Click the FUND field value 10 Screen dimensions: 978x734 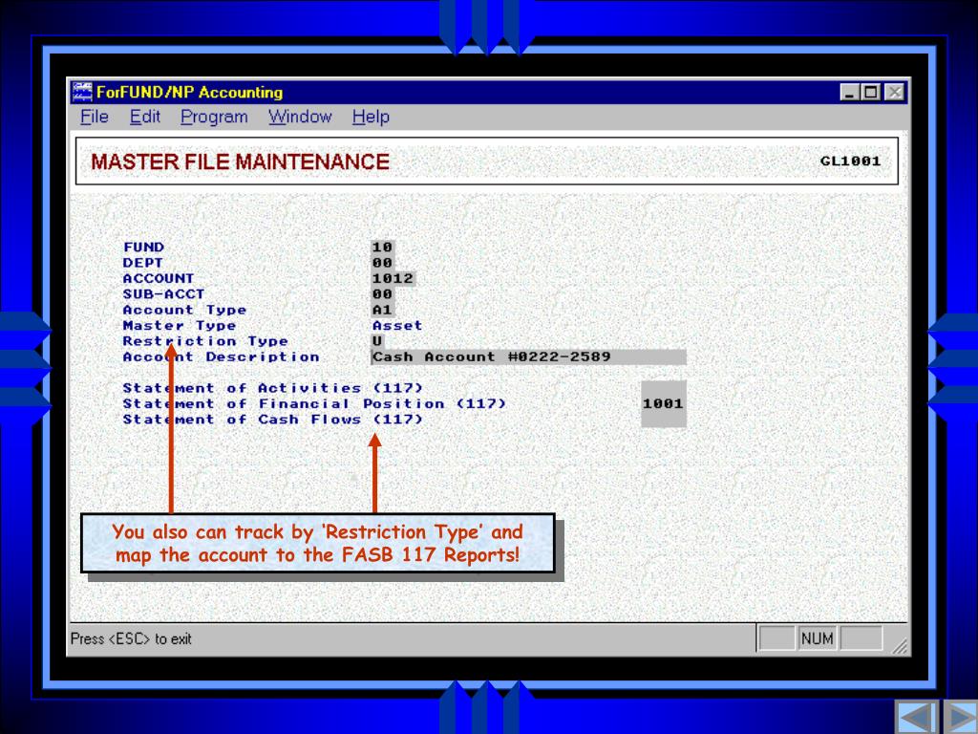tap(382, 248)
